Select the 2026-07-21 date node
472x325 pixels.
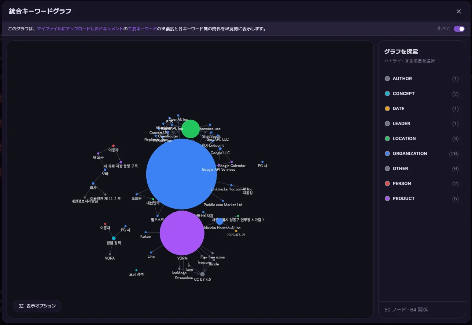[x=236, y=231]
